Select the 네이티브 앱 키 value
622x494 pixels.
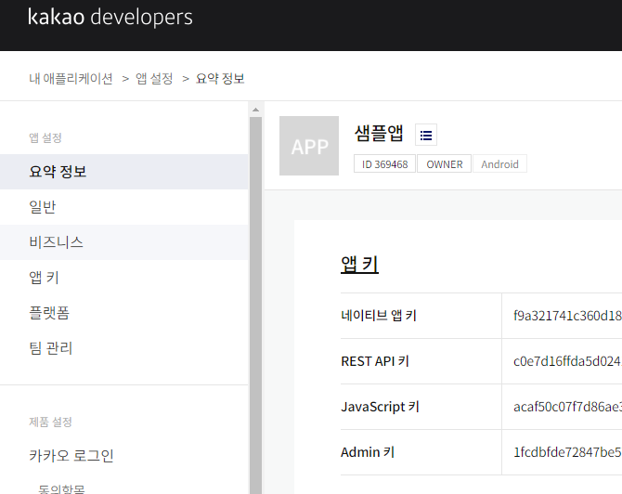[x=567, y=316]
